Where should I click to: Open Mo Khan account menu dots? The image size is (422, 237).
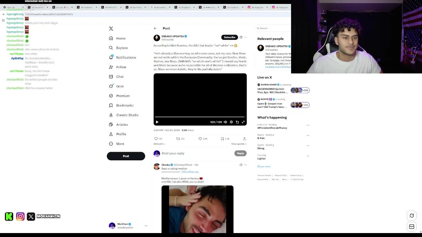(x=146, y=226)
